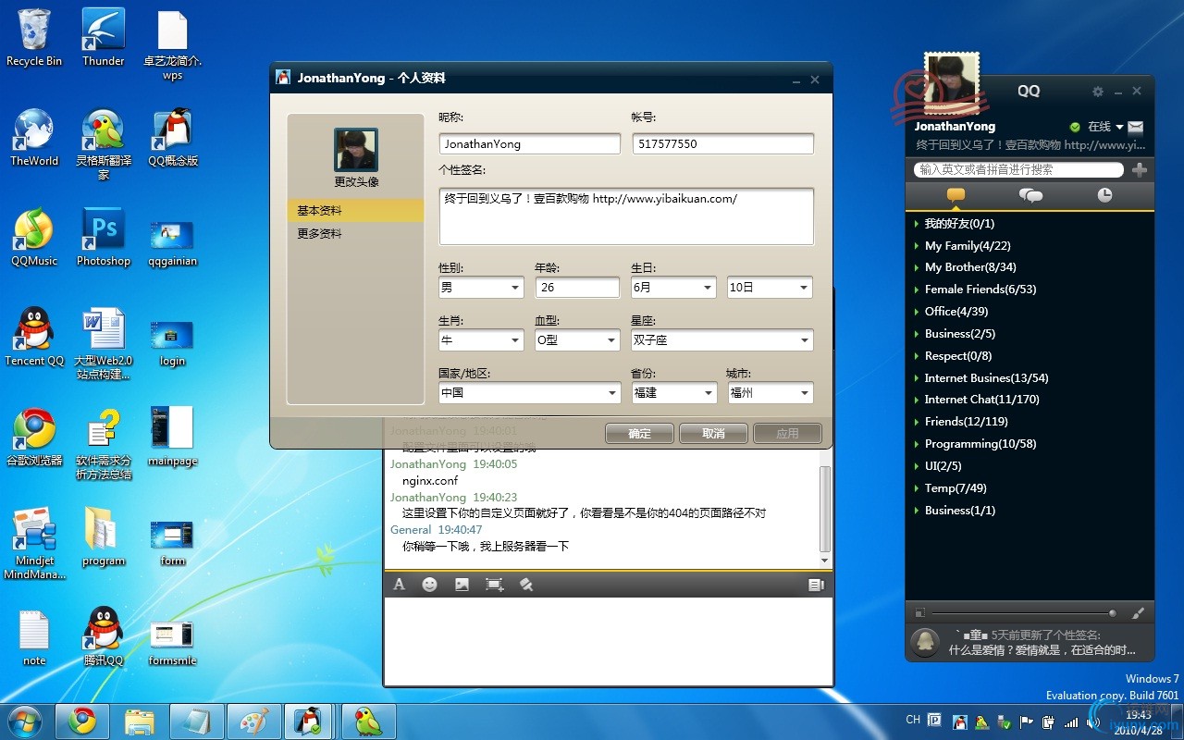This screenshot has width=1184, height=740.
Task: Open the program folder on desktop
Action: pyautogui.click(x=104, y=537)
